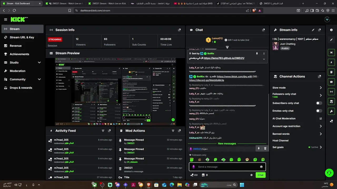Toggle Emotes-only chat switch
Screen dimensions: 337x189
(319, 111)
